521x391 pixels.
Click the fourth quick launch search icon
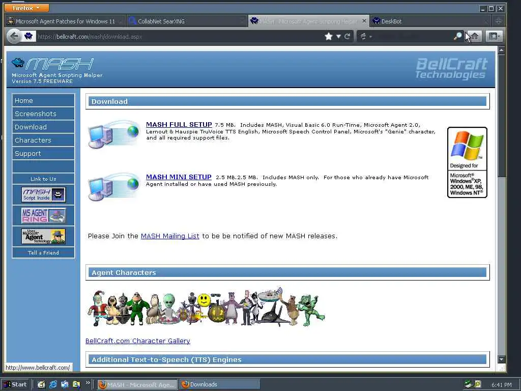[76, 384]
